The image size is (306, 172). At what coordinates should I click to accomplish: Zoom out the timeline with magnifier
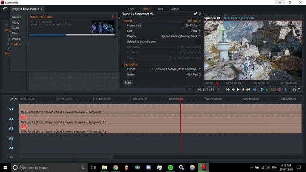click(16, 99)
